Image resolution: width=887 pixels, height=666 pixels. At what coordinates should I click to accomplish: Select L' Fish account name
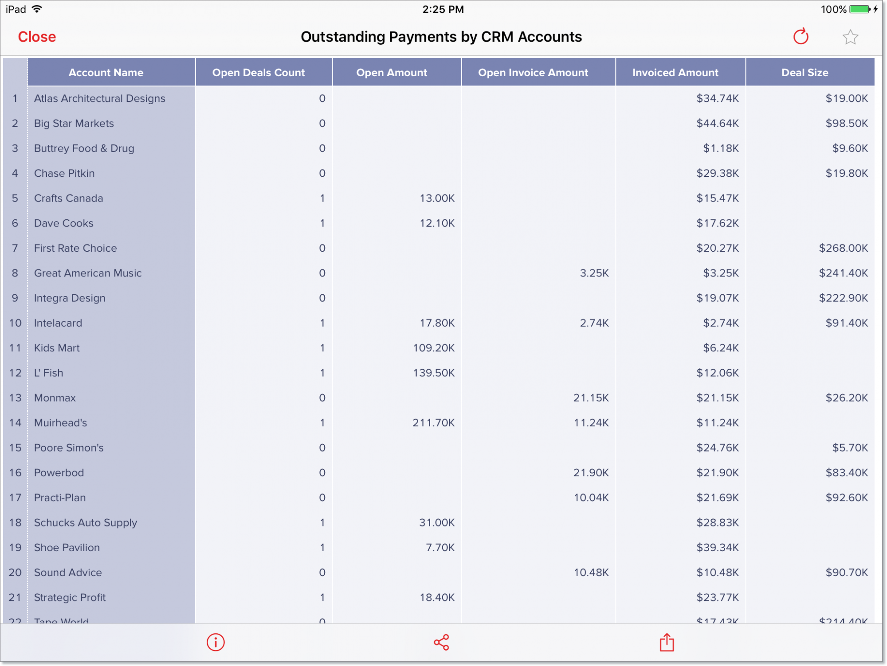coord(48,373)
